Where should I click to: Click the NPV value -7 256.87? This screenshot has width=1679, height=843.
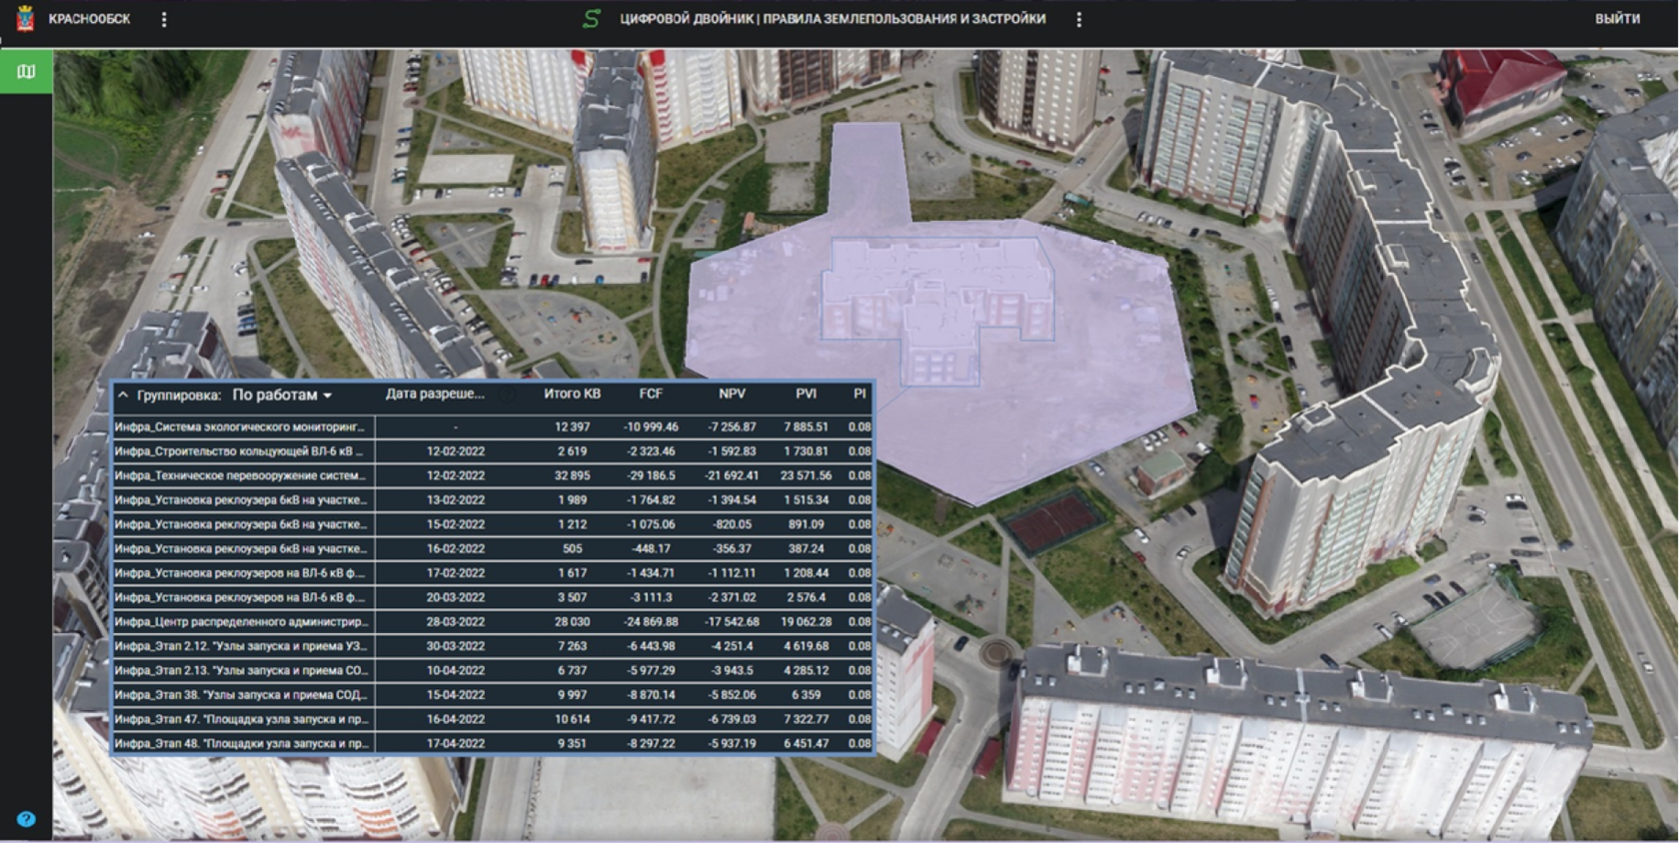732,426
